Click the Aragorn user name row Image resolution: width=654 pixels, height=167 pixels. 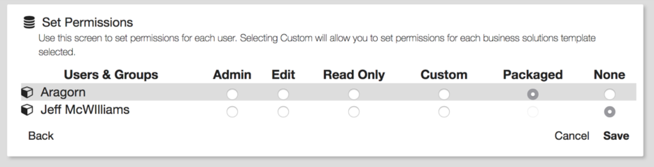click(x=63, y=93)
